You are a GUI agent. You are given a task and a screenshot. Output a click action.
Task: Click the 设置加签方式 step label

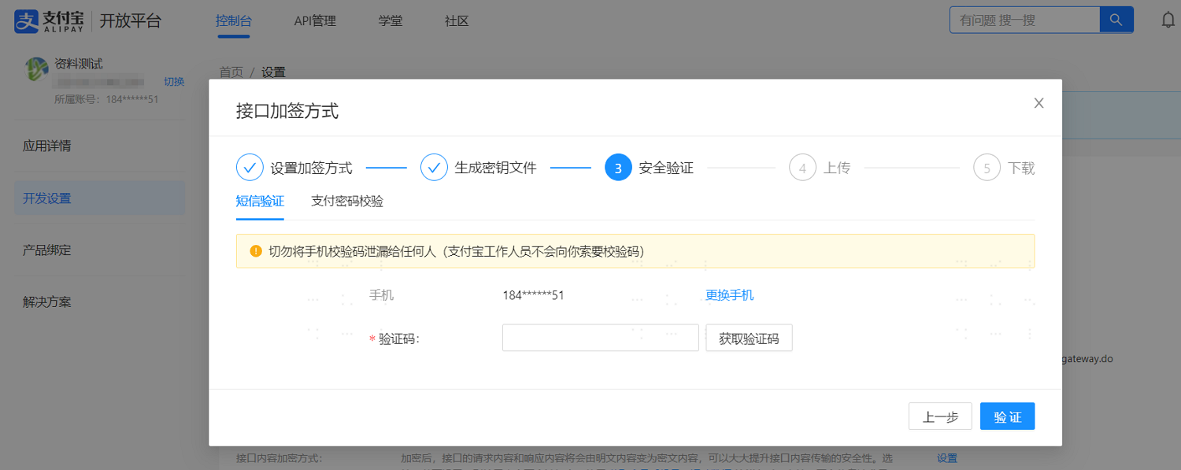click(x=311, y=168)
